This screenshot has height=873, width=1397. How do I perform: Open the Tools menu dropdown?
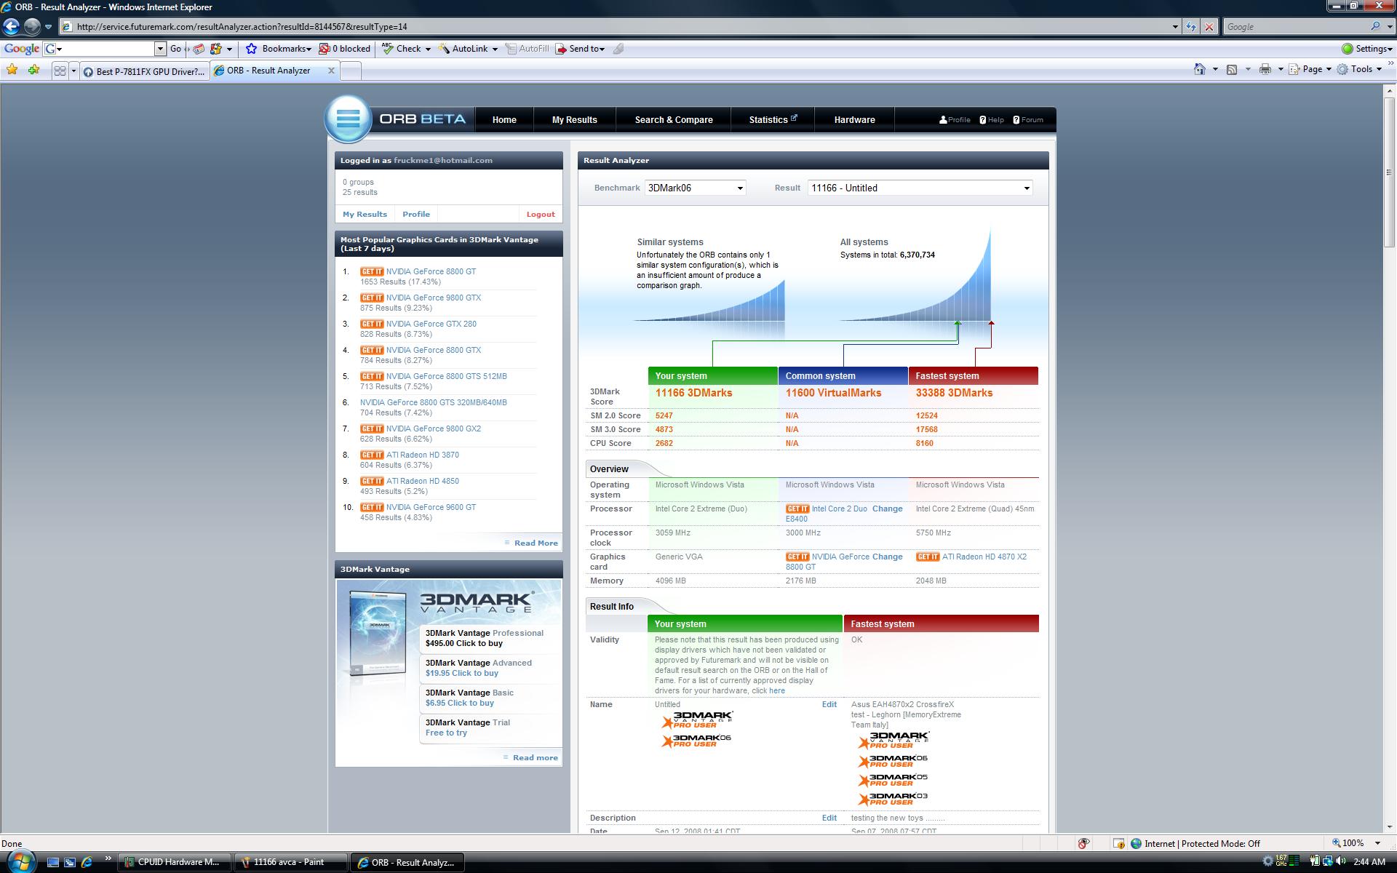coord(1359,69)
